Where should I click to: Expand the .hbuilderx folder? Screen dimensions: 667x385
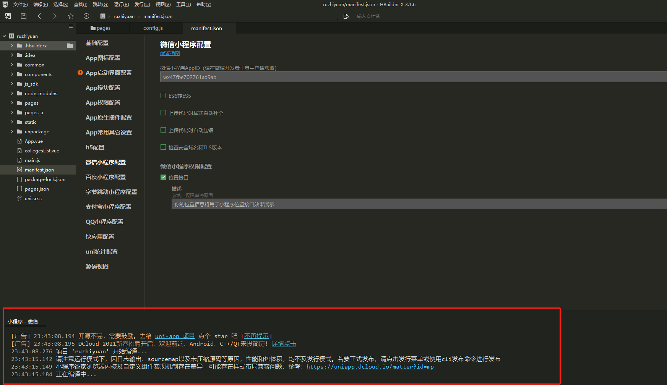click(x=12, y=45)
